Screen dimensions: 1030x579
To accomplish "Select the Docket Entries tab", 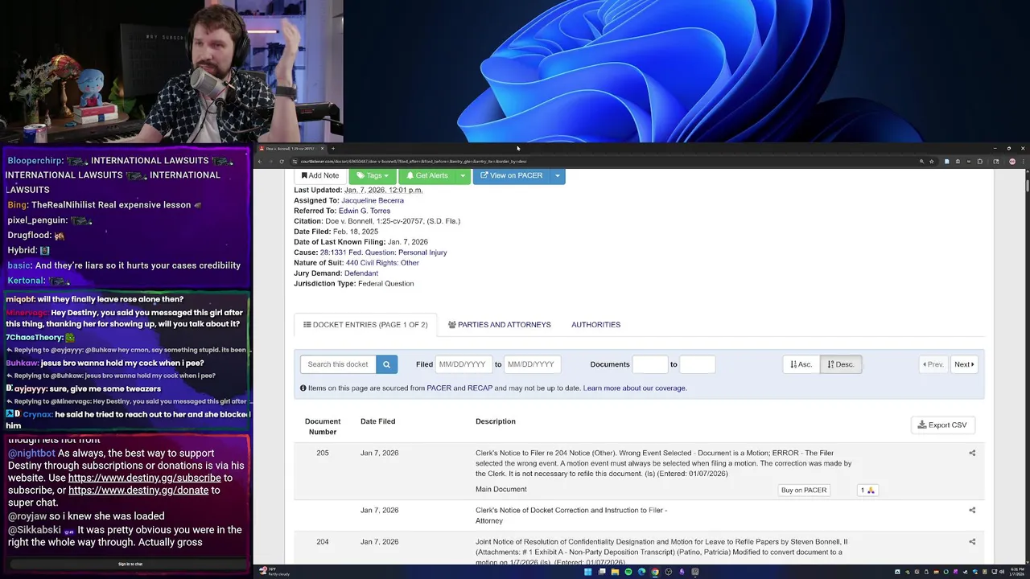I will (365, 325).
